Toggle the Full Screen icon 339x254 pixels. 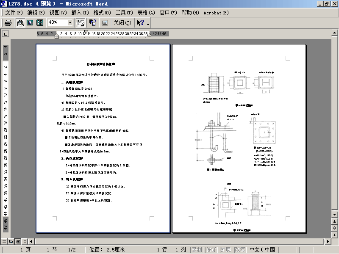(105, 23)
